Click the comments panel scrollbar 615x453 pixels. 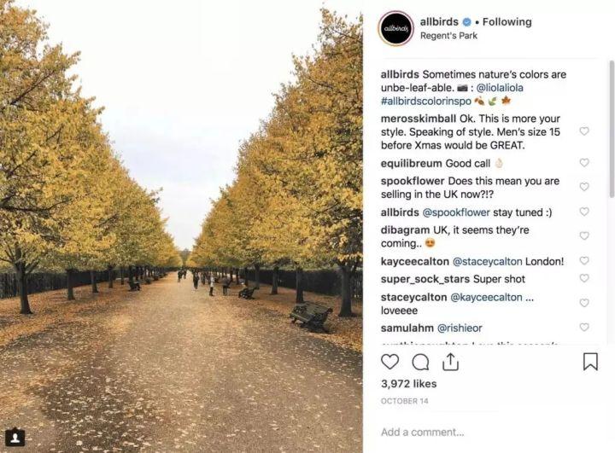click(x=612, y=129)
